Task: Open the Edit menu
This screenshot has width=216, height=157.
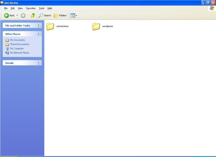Action: pyautogui.click(x=13, y=8)
